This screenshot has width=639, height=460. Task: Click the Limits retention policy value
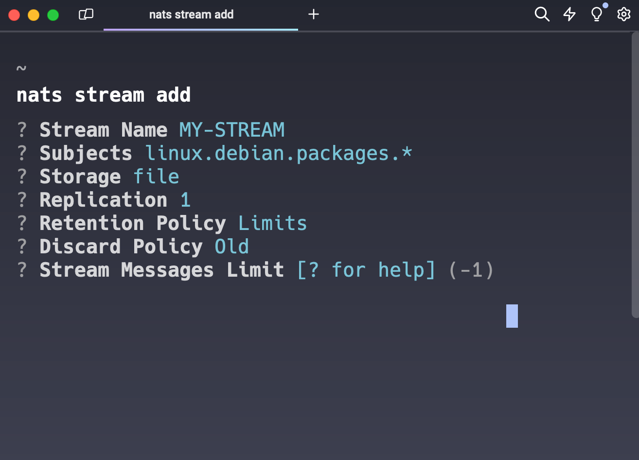point(272,223)
